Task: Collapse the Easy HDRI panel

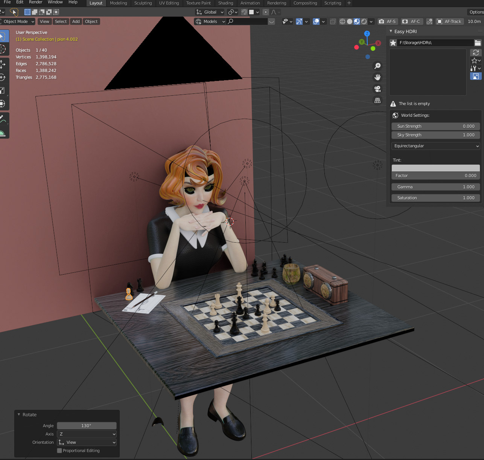Action: [x=391, y=31]
